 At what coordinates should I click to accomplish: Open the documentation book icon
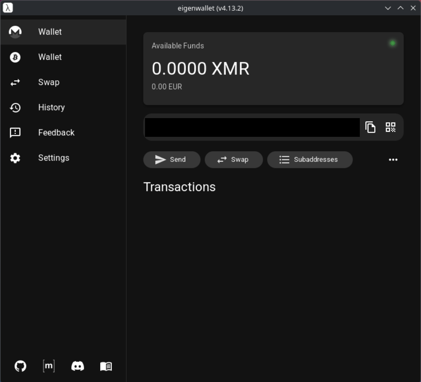pos(106,366)
